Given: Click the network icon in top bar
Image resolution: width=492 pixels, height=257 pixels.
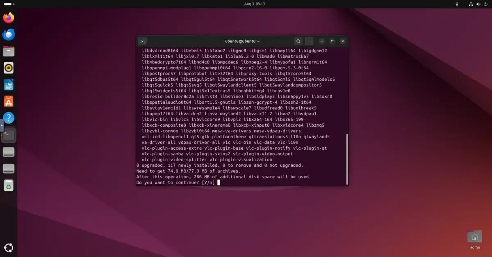Looking at the screenshot, I should pos(471,4).
